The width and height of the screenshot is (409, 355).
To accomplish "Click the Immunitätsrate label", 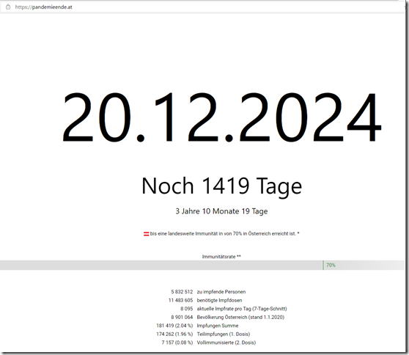I will 221,257.
